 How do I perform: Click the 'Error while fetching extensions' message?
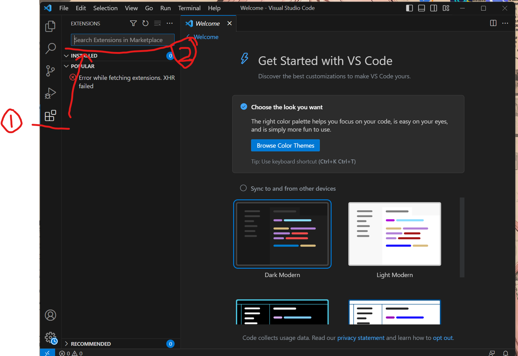127,82
